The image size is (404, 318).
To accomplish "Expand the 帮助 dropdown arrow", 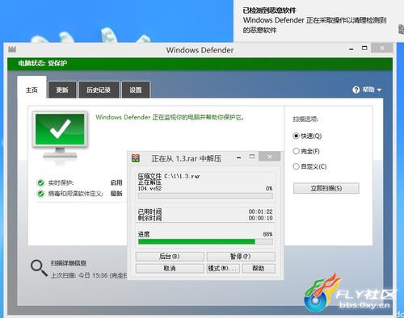I will point(379,90).
